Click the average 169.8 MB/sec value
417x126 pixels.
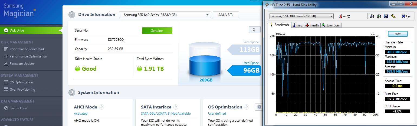point(397,71)
